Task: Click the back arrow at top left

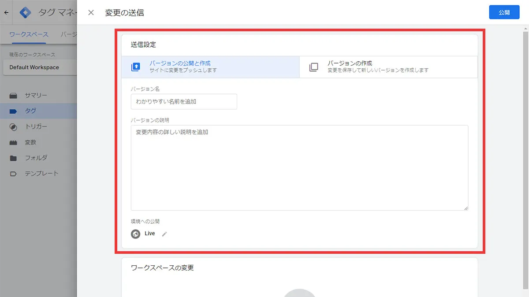Action: [x=6, y=12]
